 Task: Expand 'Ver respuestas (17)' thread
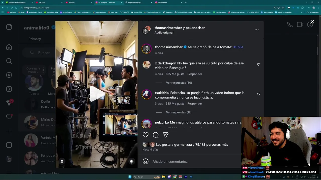click(x=179, y=112)
